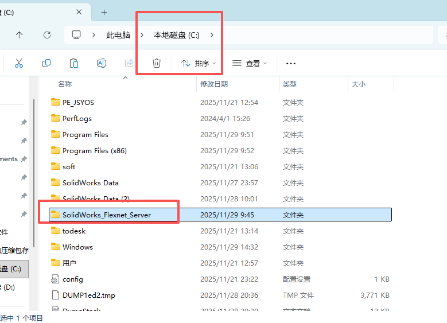447x323 pixels.
Task: Sort by 类型 column header
Action: pos(289,84)
